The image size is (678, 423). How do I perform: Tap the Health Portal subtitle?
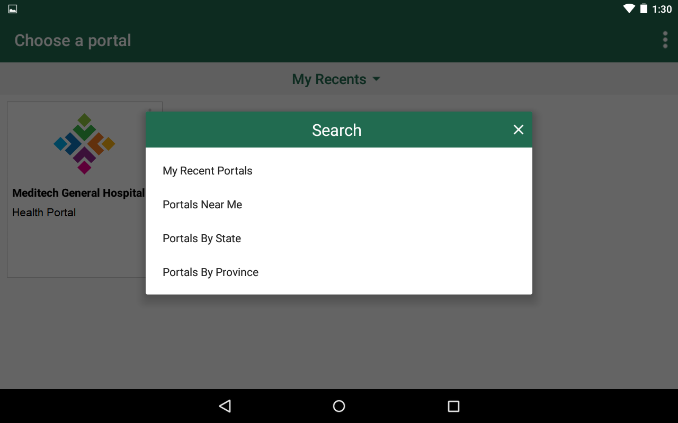click(44, 213)
